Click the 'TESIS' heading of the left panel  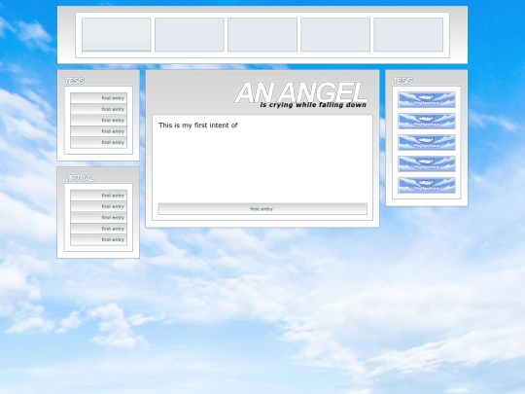(x=74, y=81)
